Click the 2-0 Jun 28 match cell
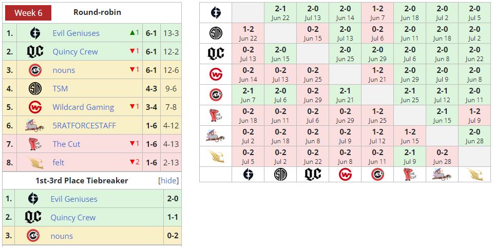Image resolution: width=494 pixels, height=247 pixels. pyautogui.click(x=474, y=136)
